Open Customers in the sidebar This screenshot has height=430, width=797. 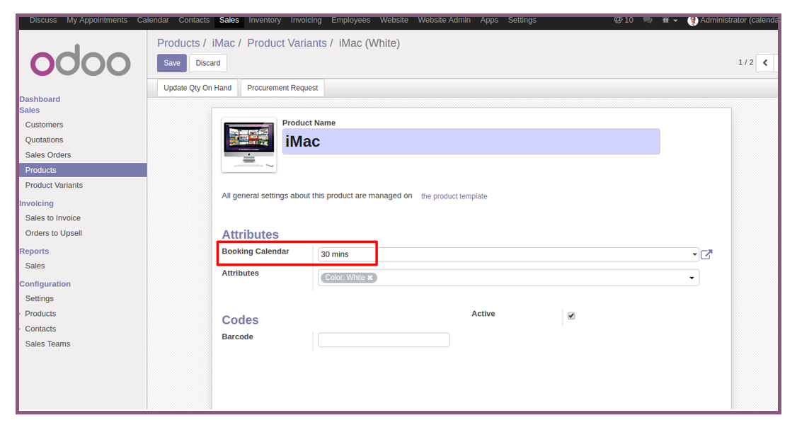pos(44,125)
